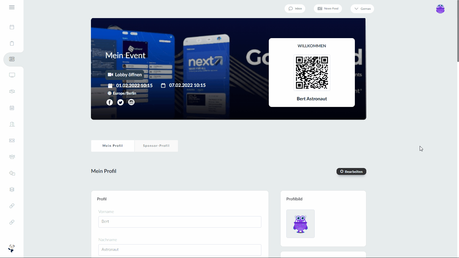This screenshot has width=459, height=258.
Task: Click the Mein Profil section heading
Action: pos(104,171)
